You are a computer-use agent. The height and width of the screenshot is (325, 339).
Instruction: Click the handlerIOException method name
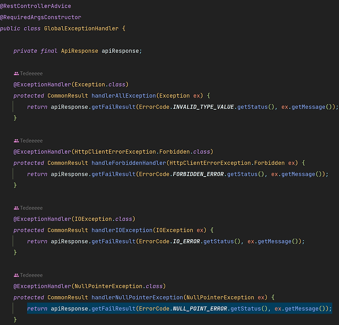pyautogui.click(x=122, y=230)
